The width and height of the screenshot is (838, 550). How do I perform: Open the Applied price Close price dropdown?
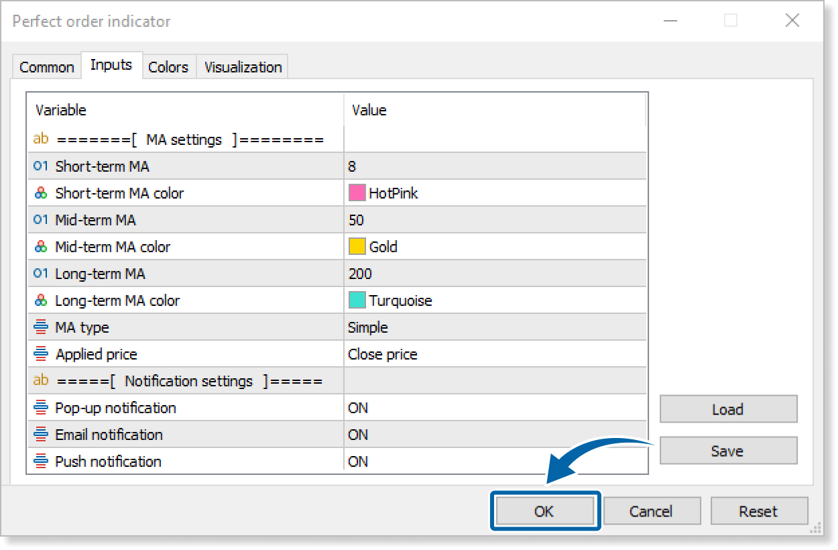pos(495,354)
